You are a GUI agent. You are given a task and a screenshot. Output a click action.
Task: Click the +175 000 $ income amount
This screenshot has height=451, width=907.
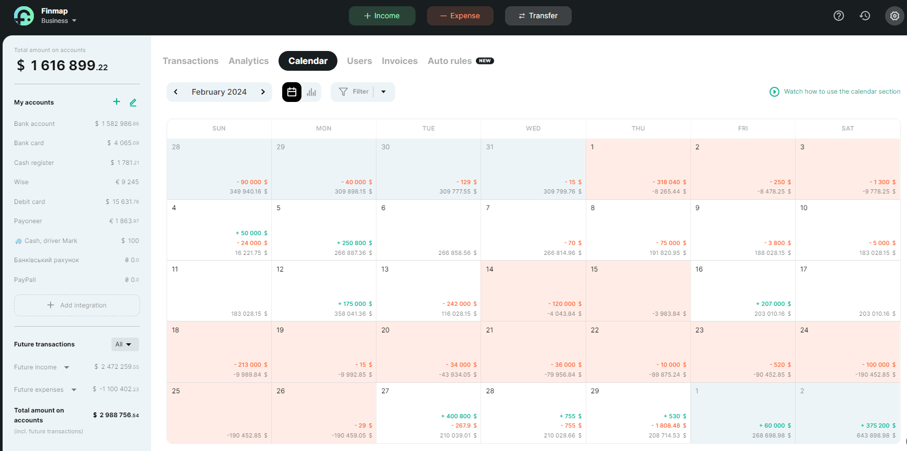point(355,304)
